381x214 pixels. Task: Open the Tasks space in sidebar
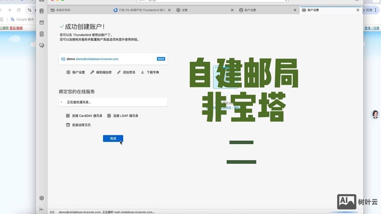[42, 34]
